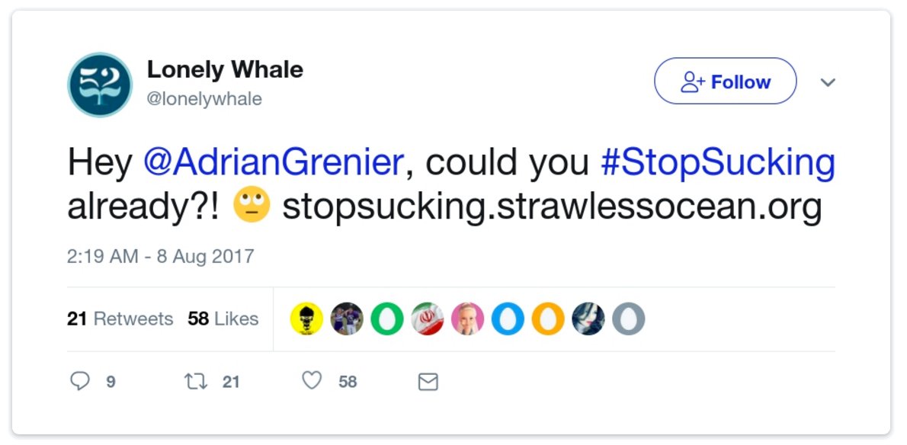Follow the Lonely Whale account
Screen dimensions: 907x445
pyautogui.click(x=724, y=81)
